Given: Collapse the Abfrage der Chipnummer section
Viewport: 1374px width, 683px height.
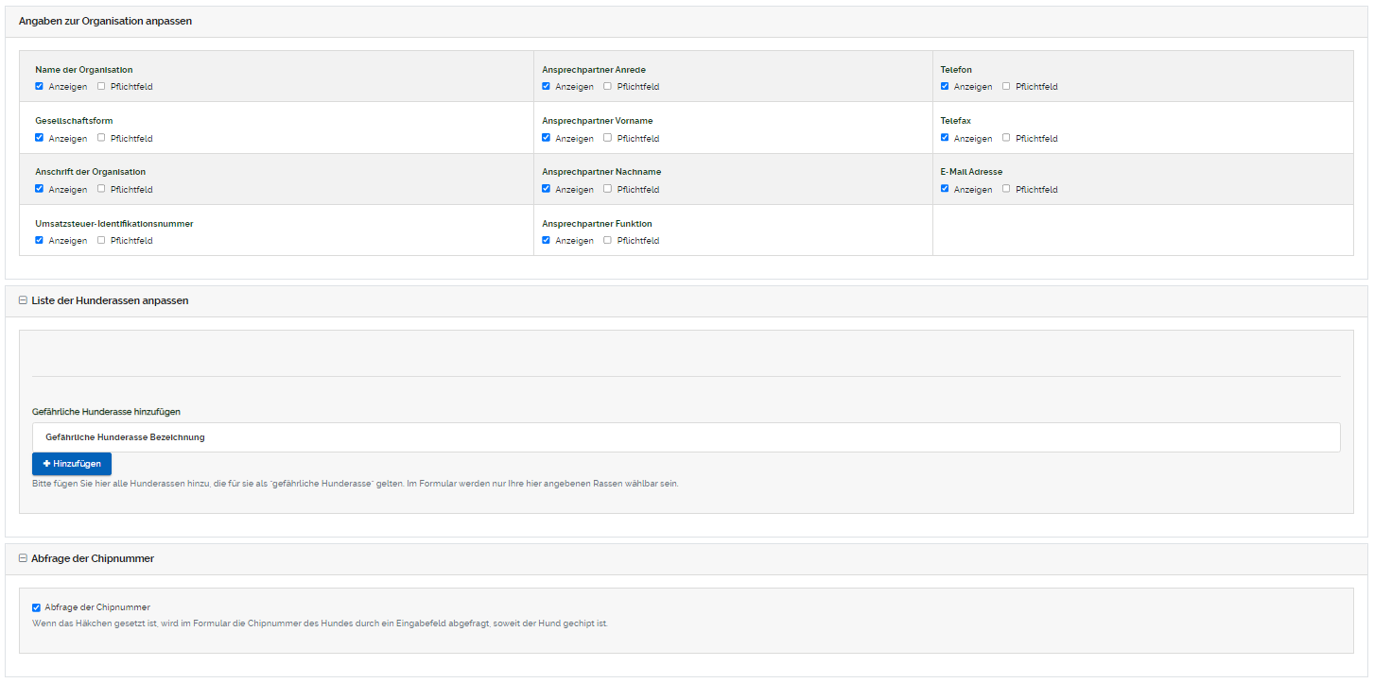Looking at the screenshot, I should pos(23,558).
